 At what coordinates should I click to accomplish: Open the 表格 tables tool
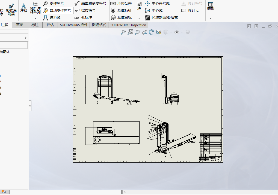pos(211,6)
